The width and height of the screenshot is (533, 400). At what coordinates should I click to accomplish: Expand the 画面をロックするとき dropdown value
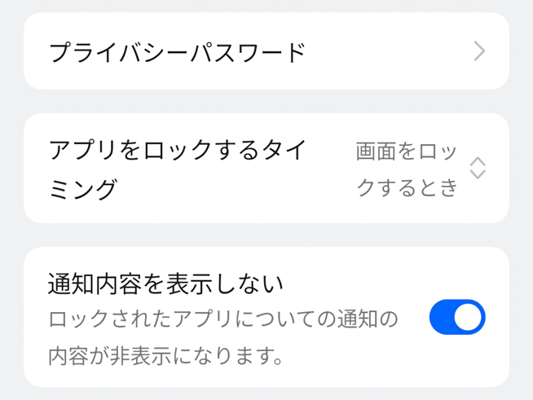point(407,169)
